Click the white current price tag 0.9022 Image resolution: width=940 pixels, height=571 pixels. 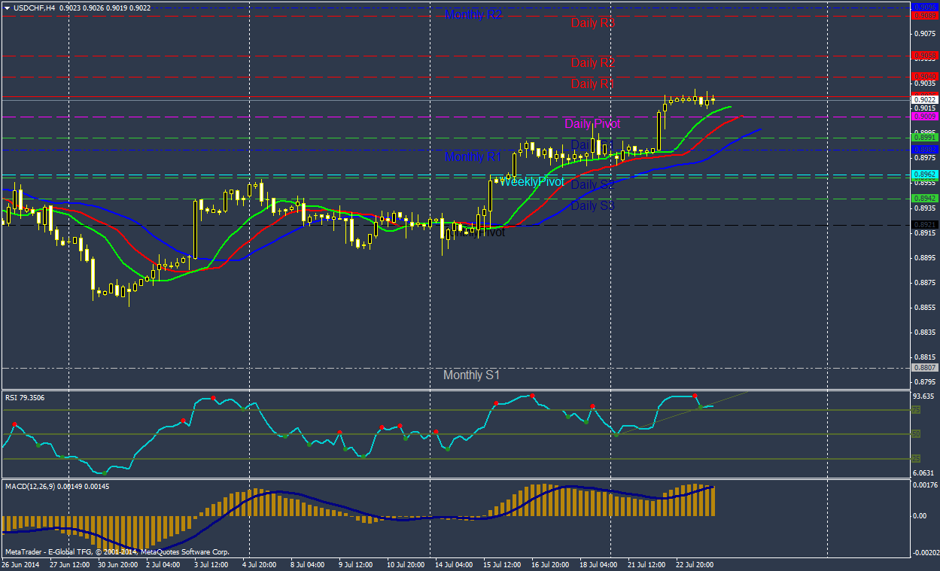924,99
